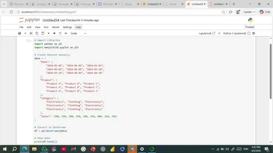
Task: Cut the selected cell with the scissors icon
Action: [31, 33]
